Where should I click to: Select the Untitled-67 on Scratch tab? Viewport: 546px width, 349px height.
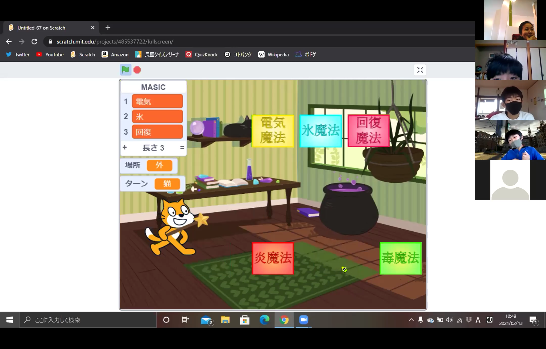tap(51, 28)
